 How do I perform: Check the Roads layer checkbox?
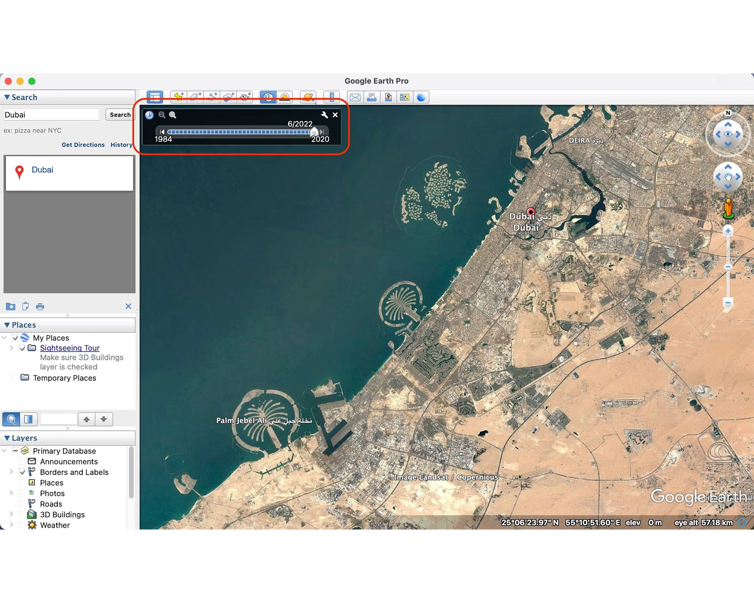pyautogui.click(x=22, y=504)
